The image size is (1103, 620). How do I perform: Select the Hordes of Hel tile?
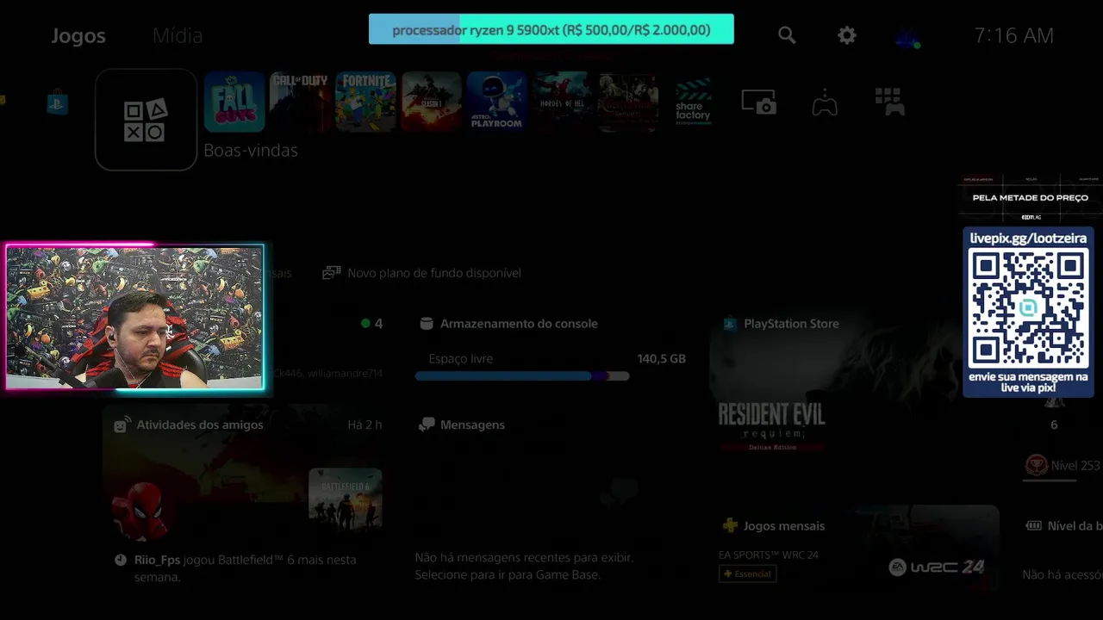(563, 102)
